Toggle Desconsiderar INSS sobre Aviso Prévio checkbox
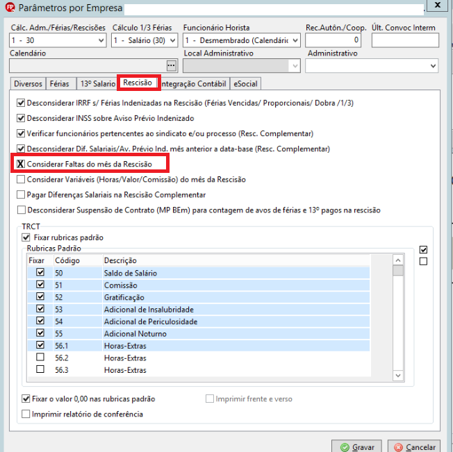Screen dimensions: 453x452 coord(21,118)
